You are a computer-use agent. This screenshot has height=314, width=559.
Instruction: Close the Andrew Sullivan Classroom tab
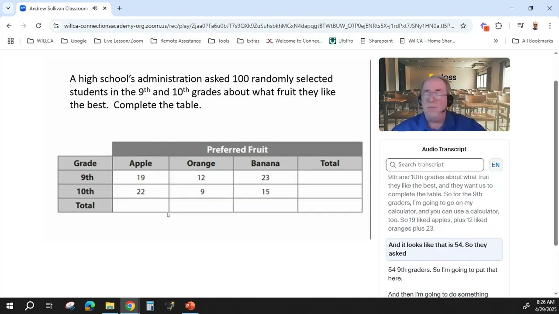click(105, 8)
